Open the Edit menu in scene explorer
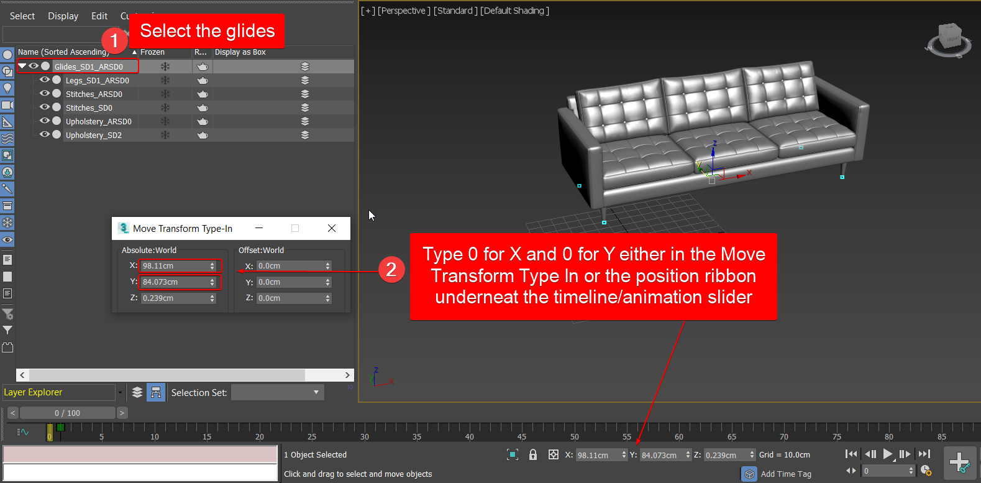The height and width of the screenshot is (483, 981). coord(99,16)
